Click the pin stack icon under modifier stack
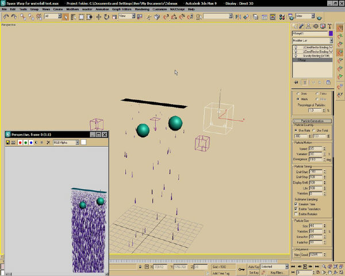Screen dimensions: 345x276 pyautogui.click(x=296, y=82)
